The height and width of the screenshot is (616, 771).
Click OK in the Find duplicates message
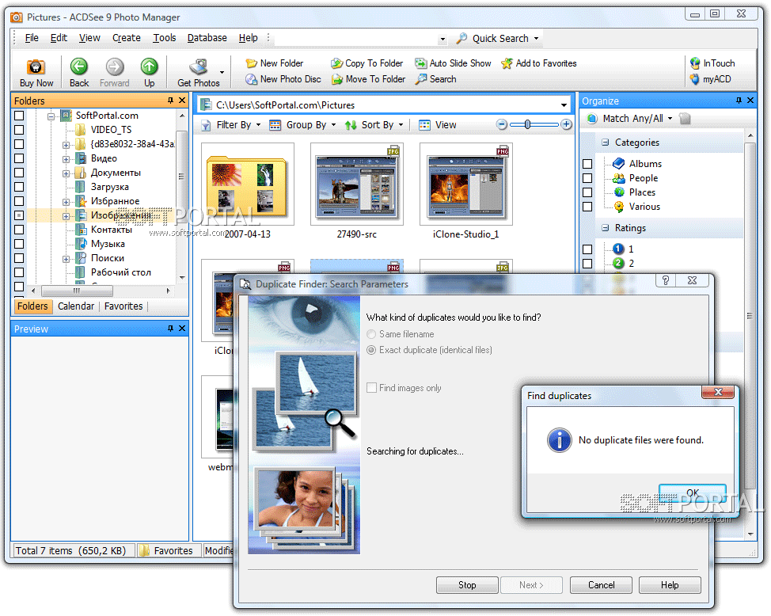pos(693,492)
